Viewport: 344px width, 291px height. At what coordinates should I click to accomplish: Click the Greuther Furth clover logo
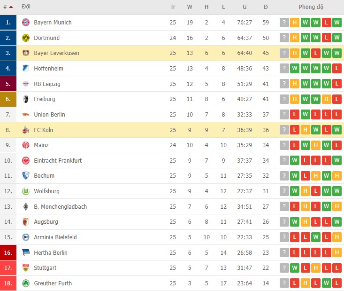[25, 283]
